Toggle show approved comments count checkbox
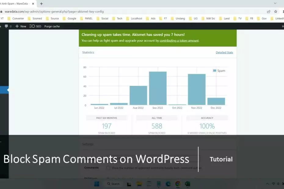 [x=108, y=168]
